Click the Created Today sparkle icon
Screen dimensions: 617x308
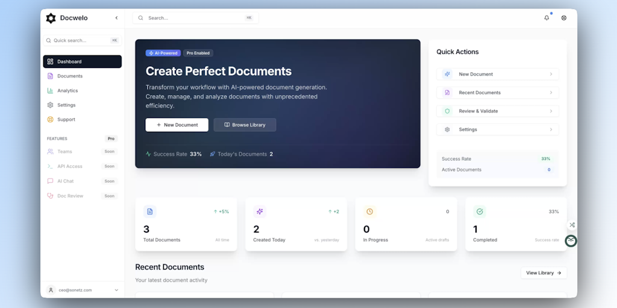pos(260,212)
